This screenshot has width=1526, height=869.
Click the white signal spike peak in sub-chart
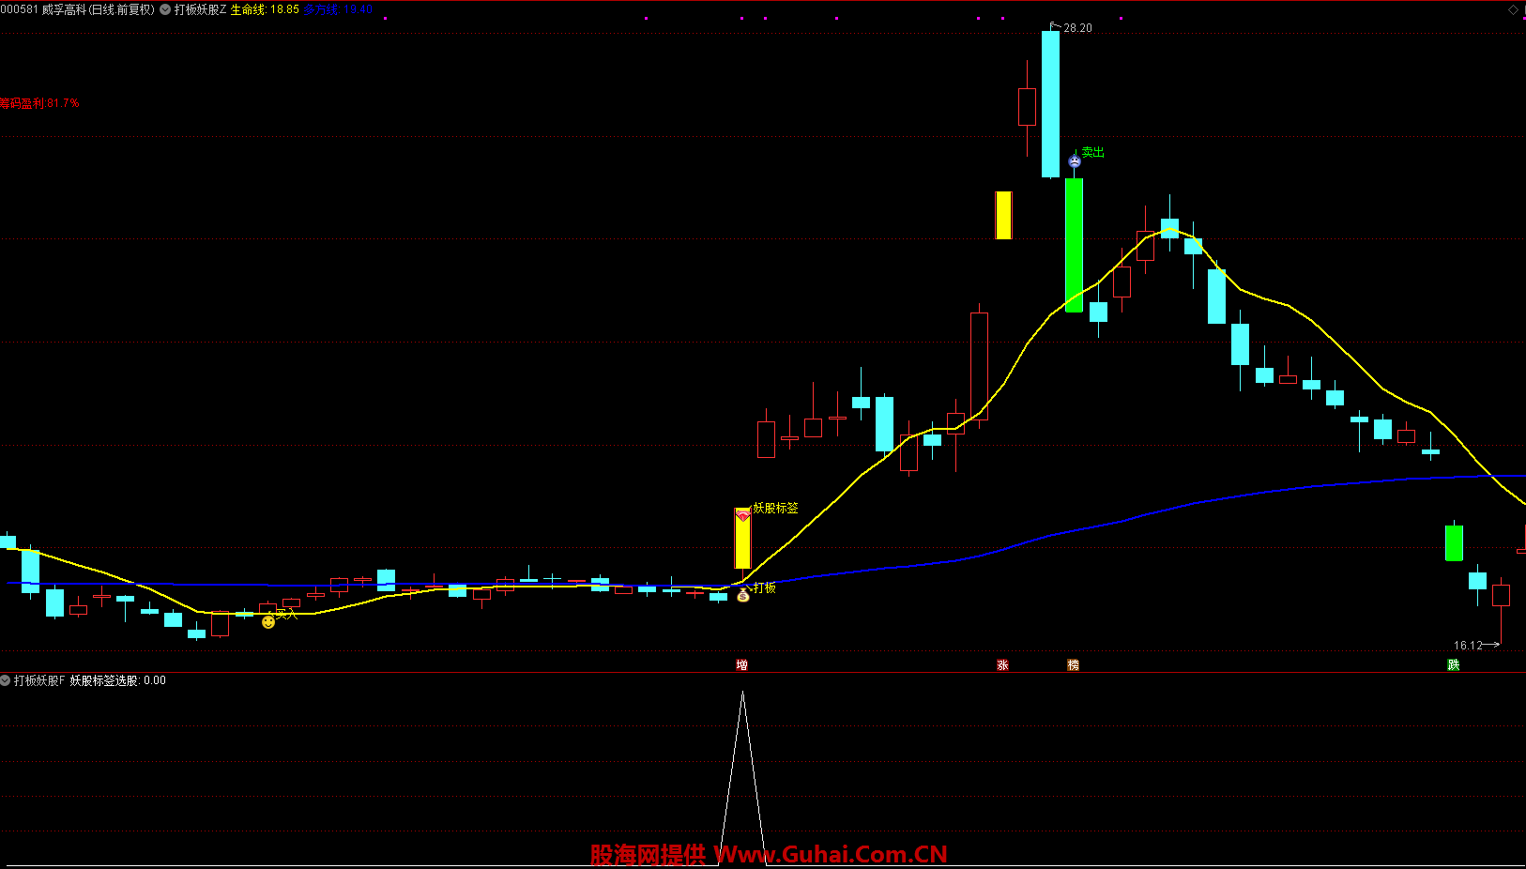[743, 694]
